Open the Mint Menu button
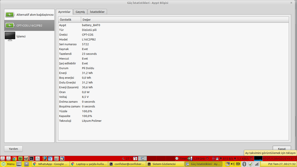The image size is (297, 167). (x=8, y=164)
